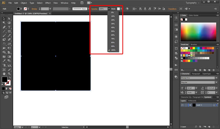Image resolution: width=220 pixels, height=129 pixels.
Task: Toggle lock column for Layer 1
Action: click(186, 105)
